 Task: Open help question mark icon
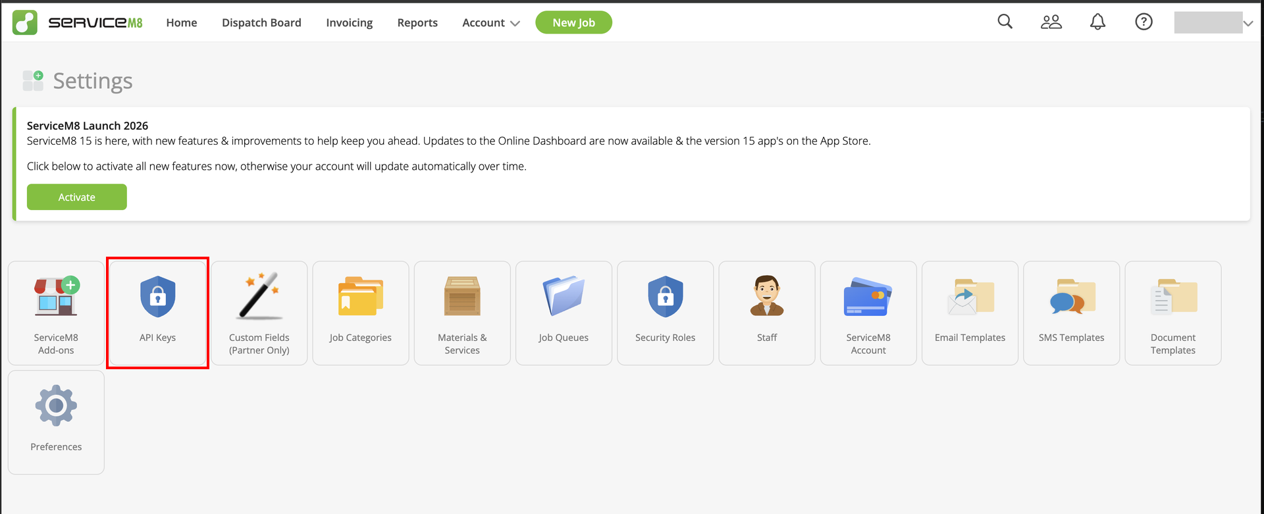point(1144,22)
